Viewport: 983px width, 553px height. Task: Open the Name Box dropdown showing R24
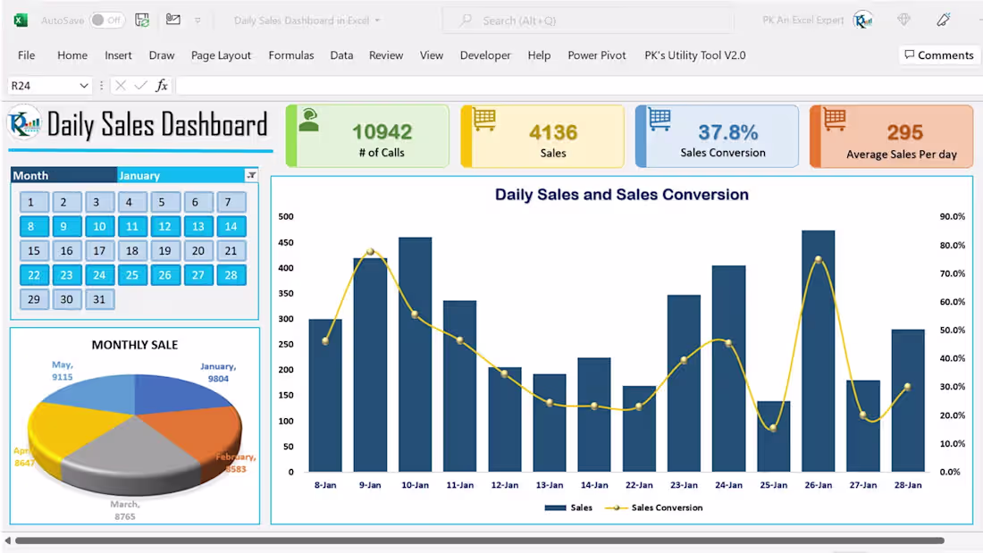(x=83, y=85)
